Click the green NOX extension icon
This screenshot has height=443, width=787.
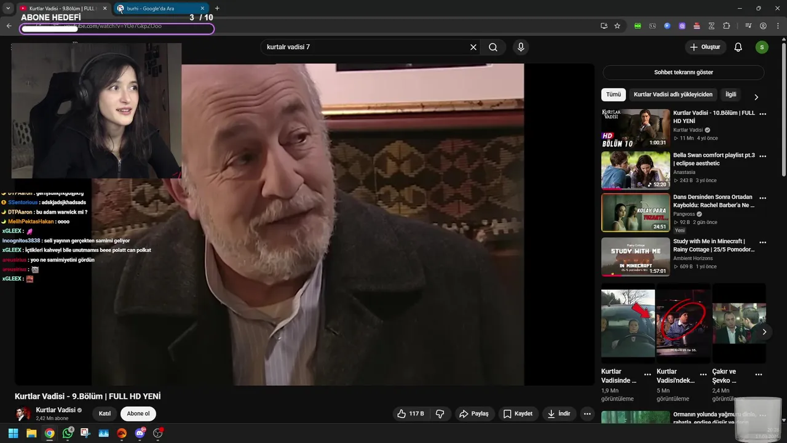pos(638,26)
